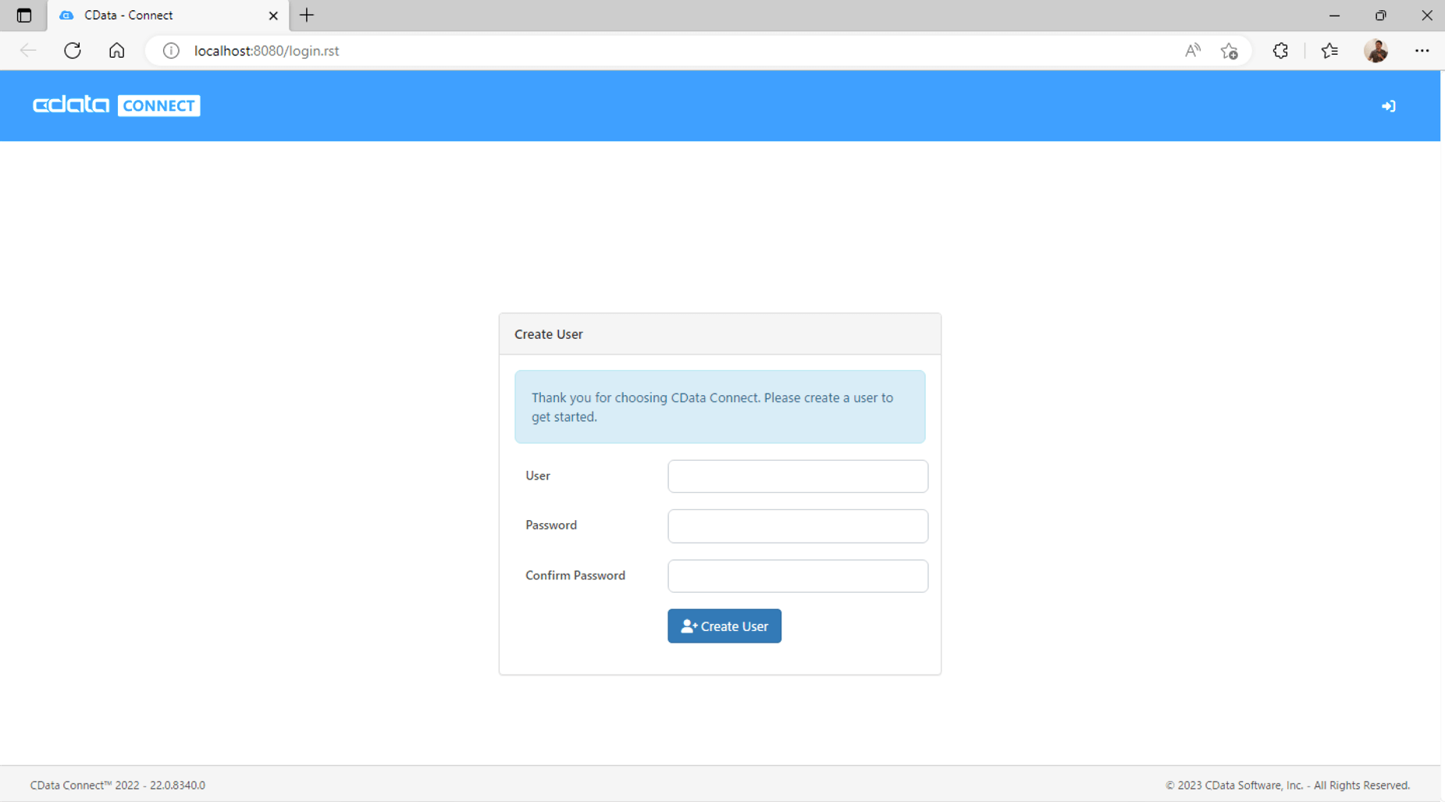Click the Confirm Password input field
1445x802 pixels.
click(x=798, y=576)
